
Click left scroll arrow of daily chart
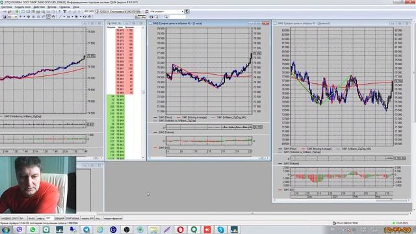[x=275, y=200]
